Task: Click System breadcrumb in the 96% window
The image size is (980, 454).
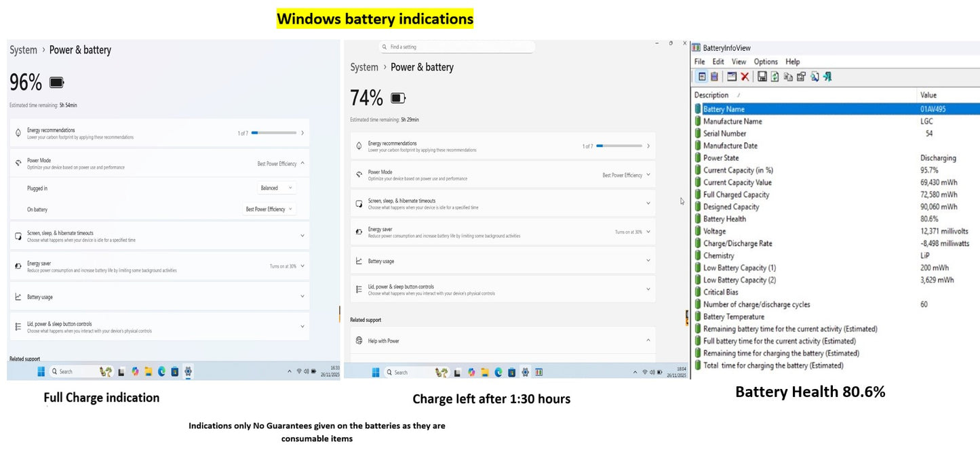Action: [23, 50]
